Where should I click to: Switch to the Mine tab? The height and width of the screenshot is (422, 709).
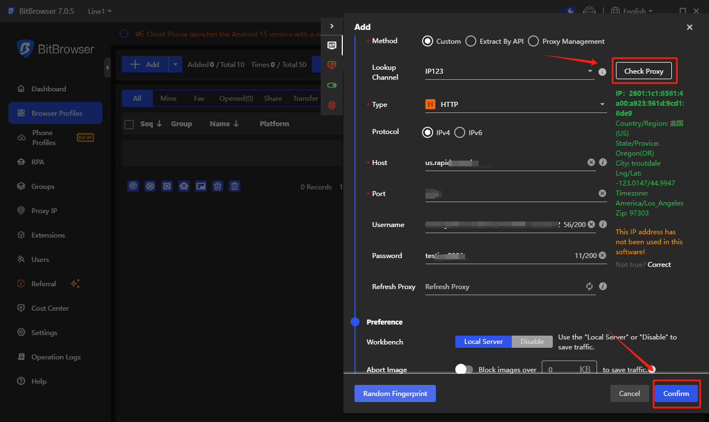[x=168, y=98]
